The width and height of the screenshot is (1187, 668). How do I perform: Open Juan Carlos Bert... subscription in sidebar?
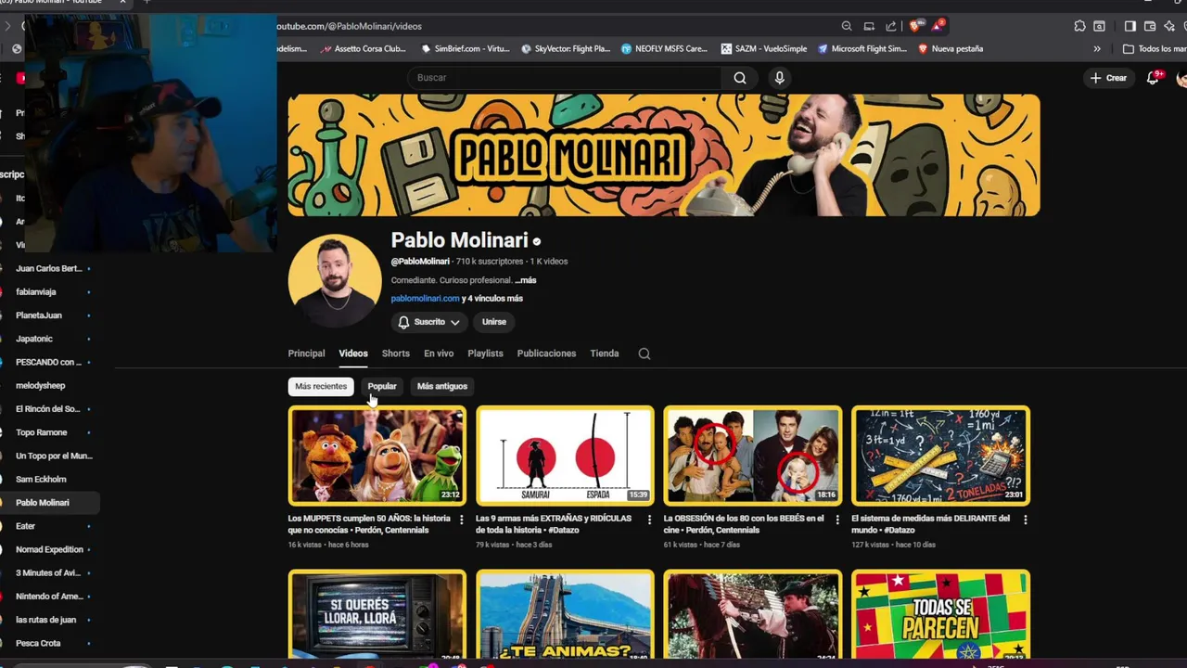50,268
